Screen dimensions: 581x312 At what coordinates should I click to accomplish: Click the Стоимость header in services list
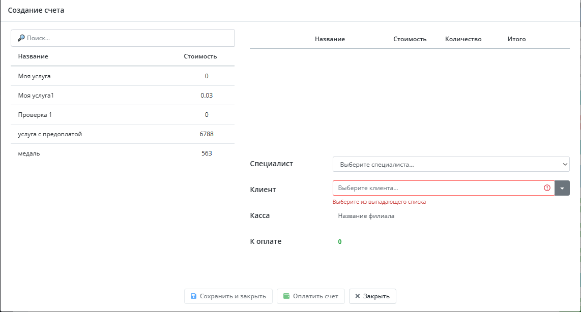(x=200, y=56)
